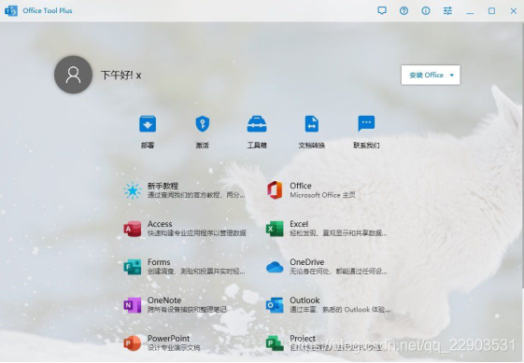Expand the Install Office dropdown arrow

click(x=452, y=76)
